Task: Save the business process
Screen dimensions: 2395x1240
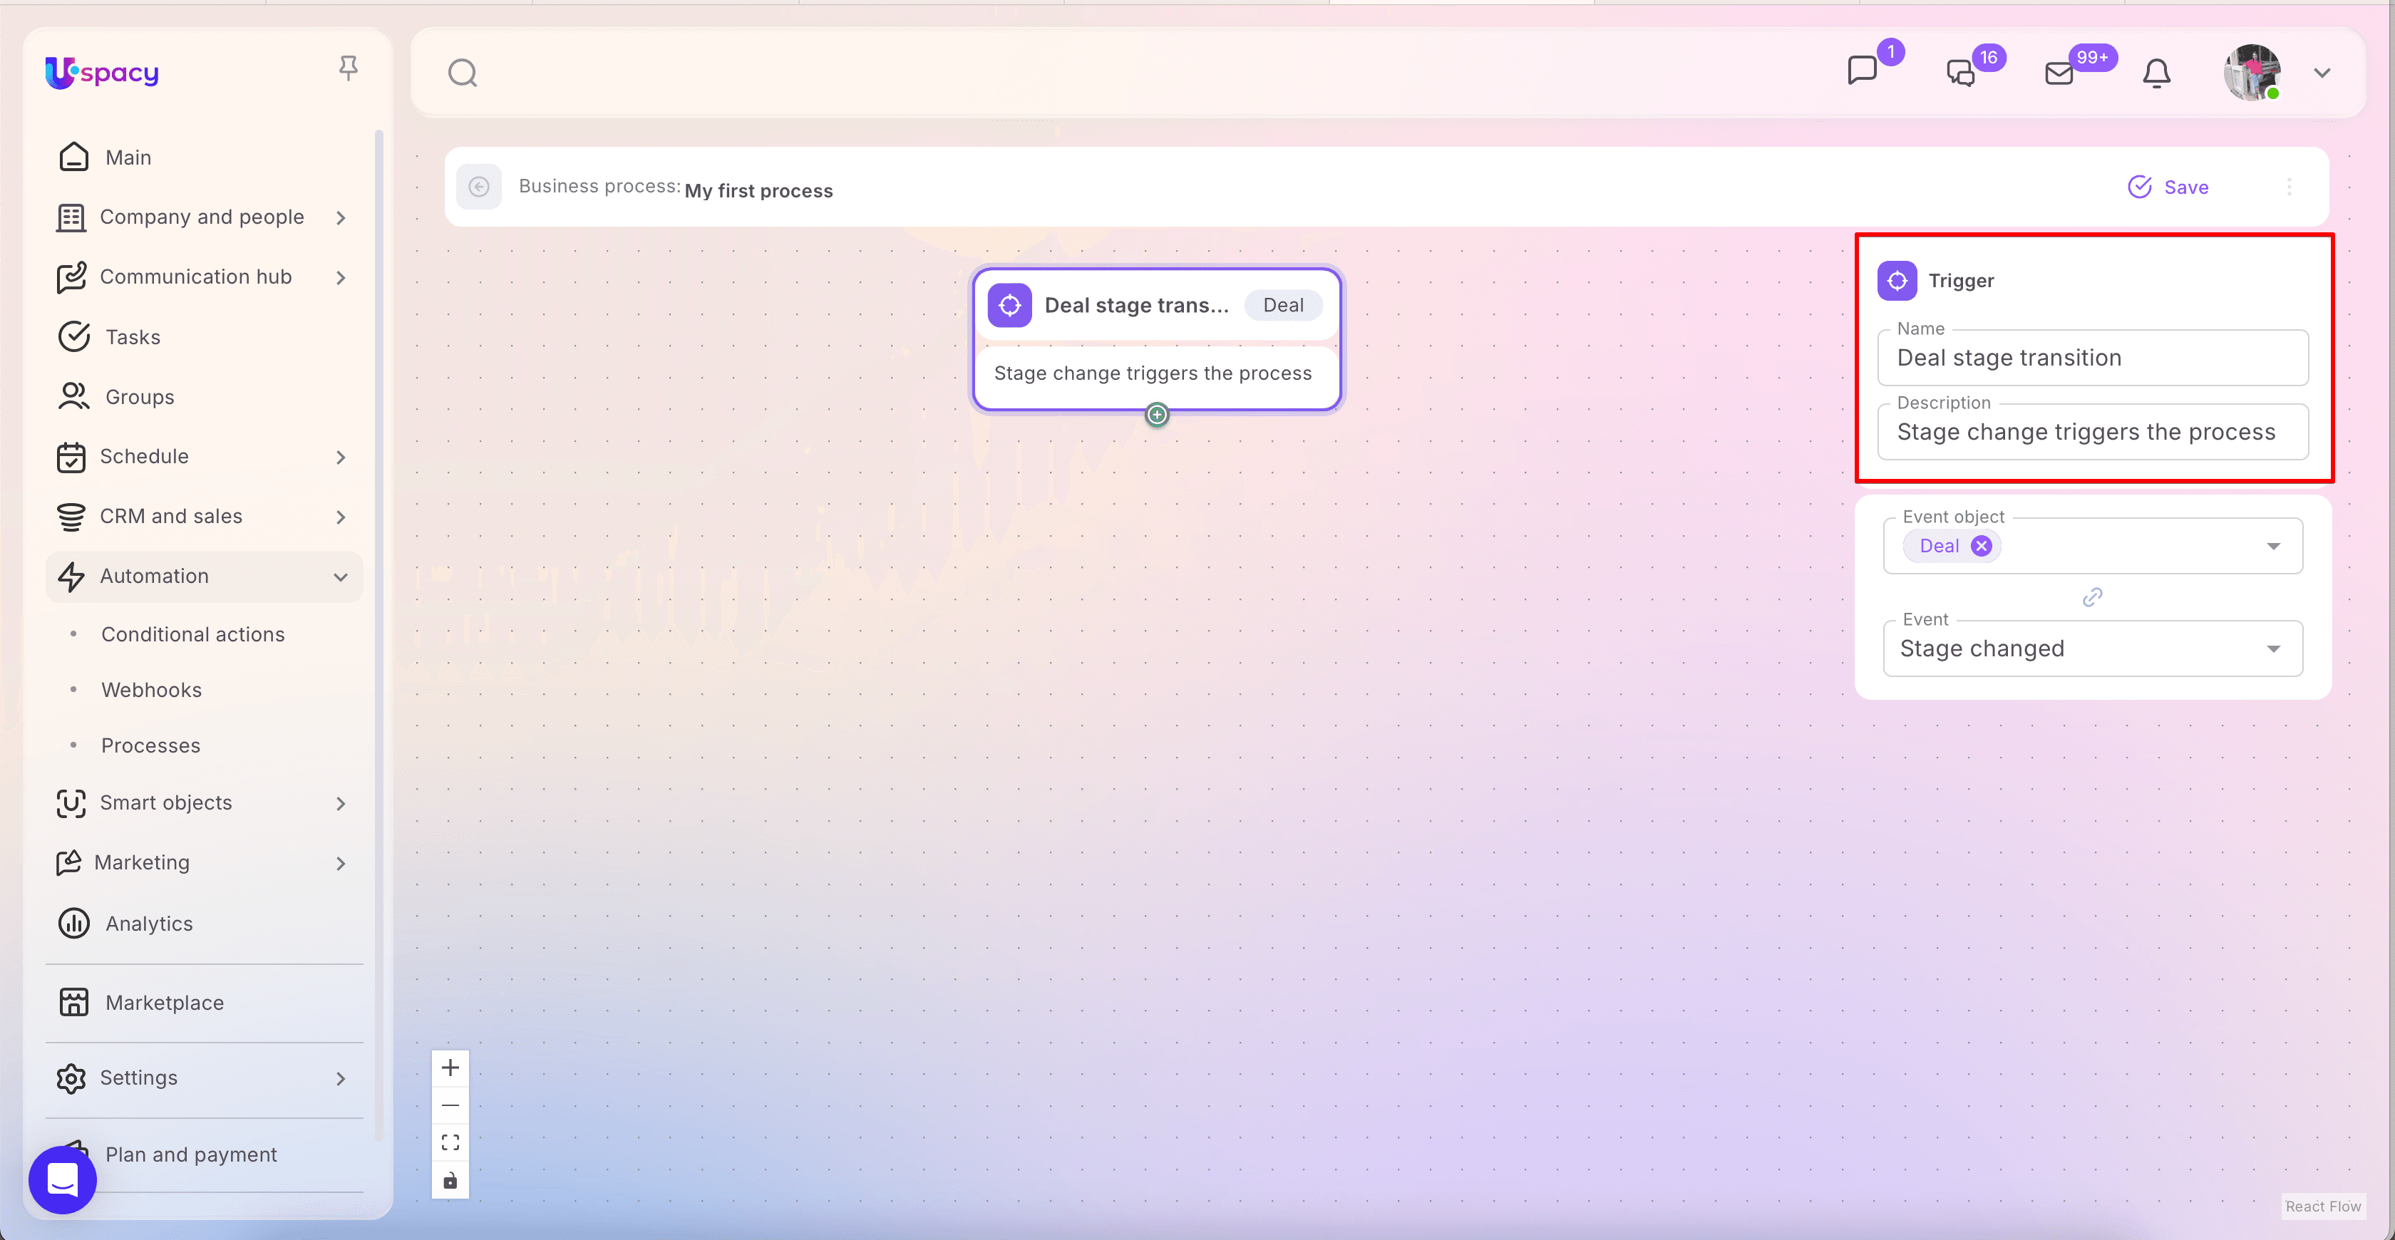Action: coord(2168,187)
